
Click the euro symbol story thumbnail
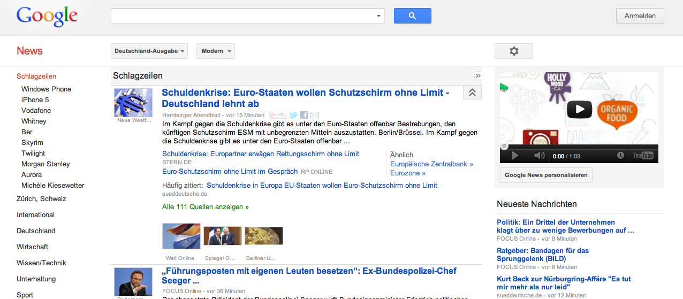tap(133, 103)
